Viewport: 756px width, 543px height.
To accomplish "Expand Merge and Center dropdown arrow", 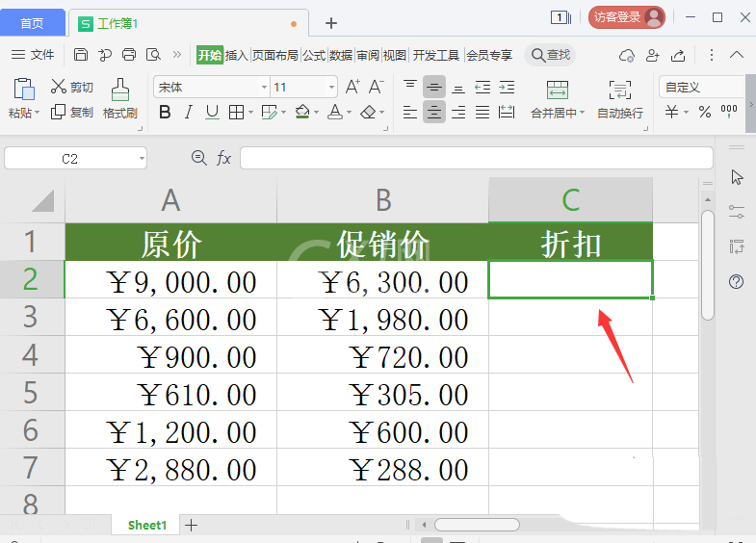I will pos(582,113).
